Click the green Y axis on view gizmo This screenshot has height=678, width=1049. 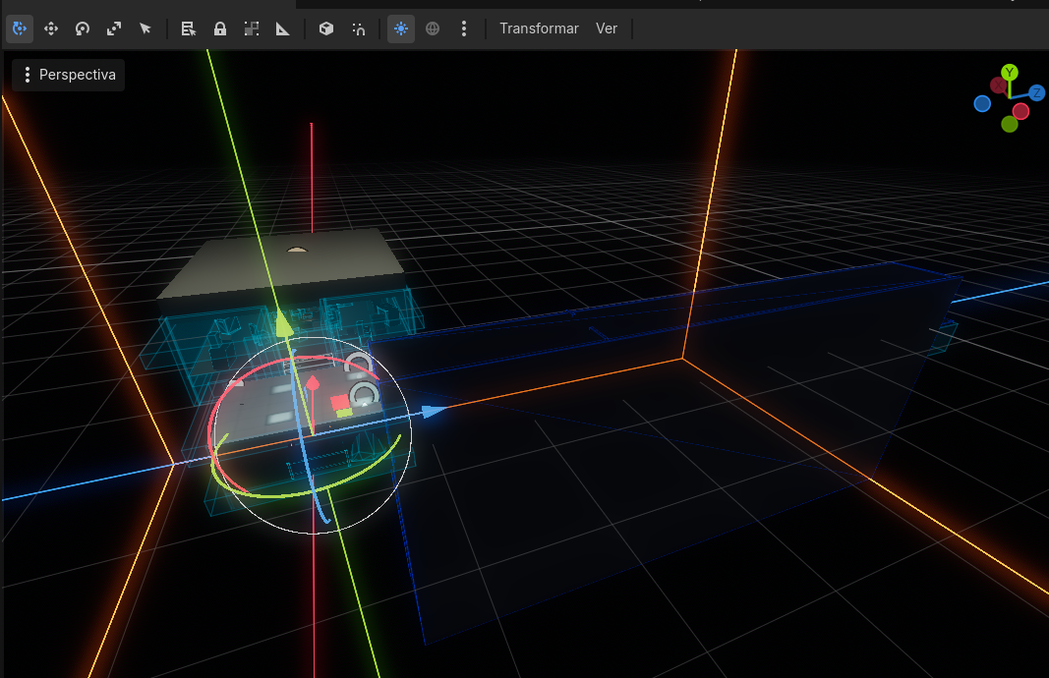coord(1010,72)
